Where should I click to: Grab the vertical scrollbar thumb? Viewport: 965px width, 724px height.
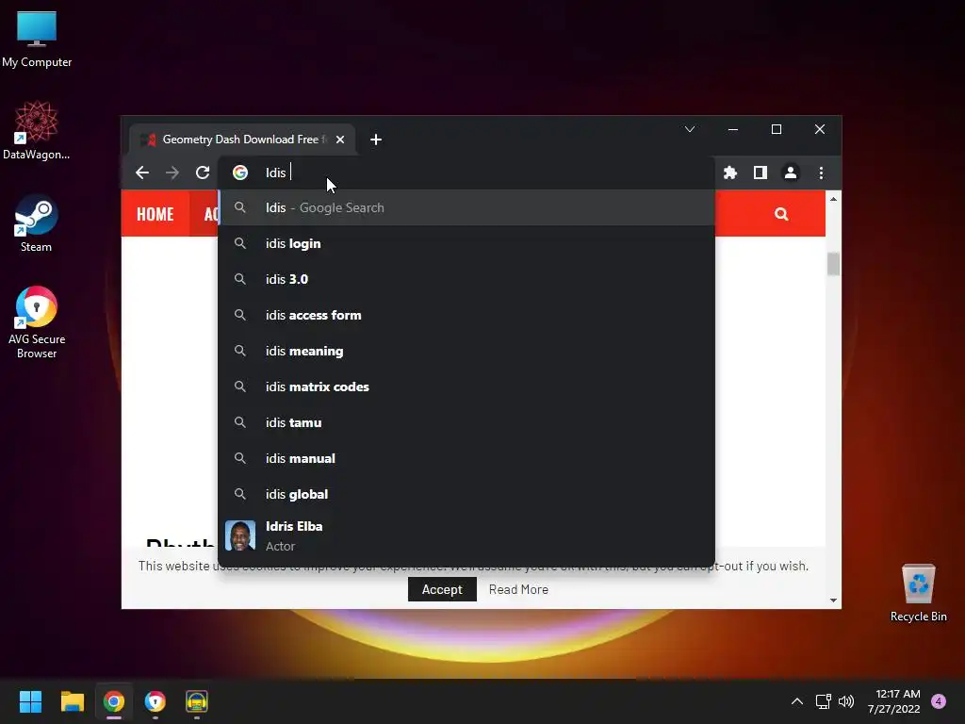833,264
